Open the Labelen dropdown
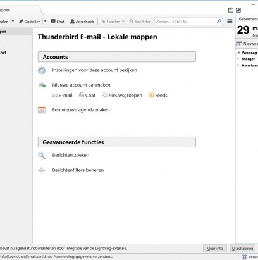 click(113, 22)
